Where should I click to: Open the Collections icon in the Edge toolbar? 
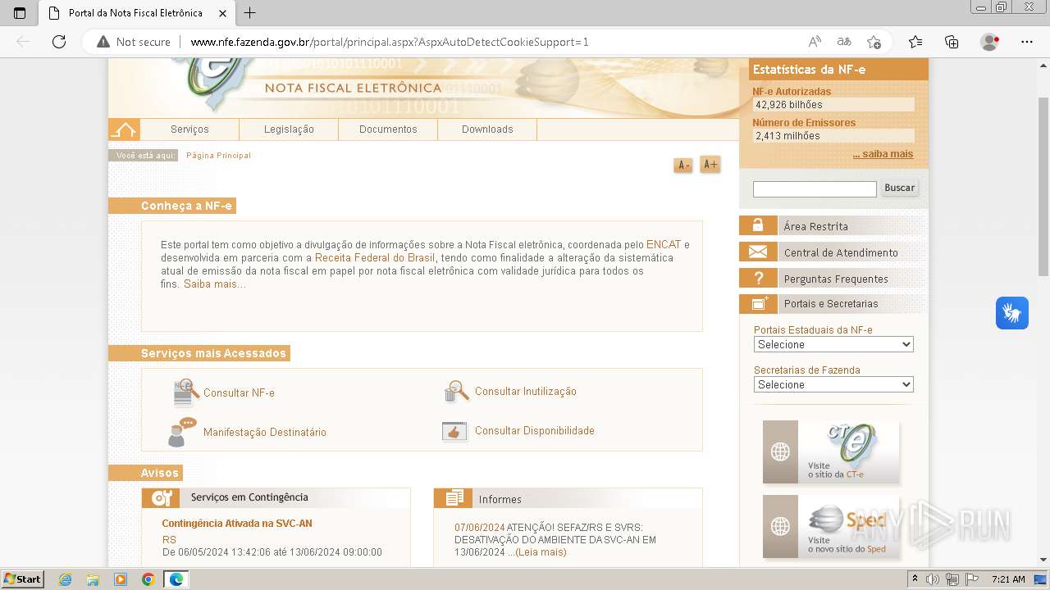[x=952, y=42]
